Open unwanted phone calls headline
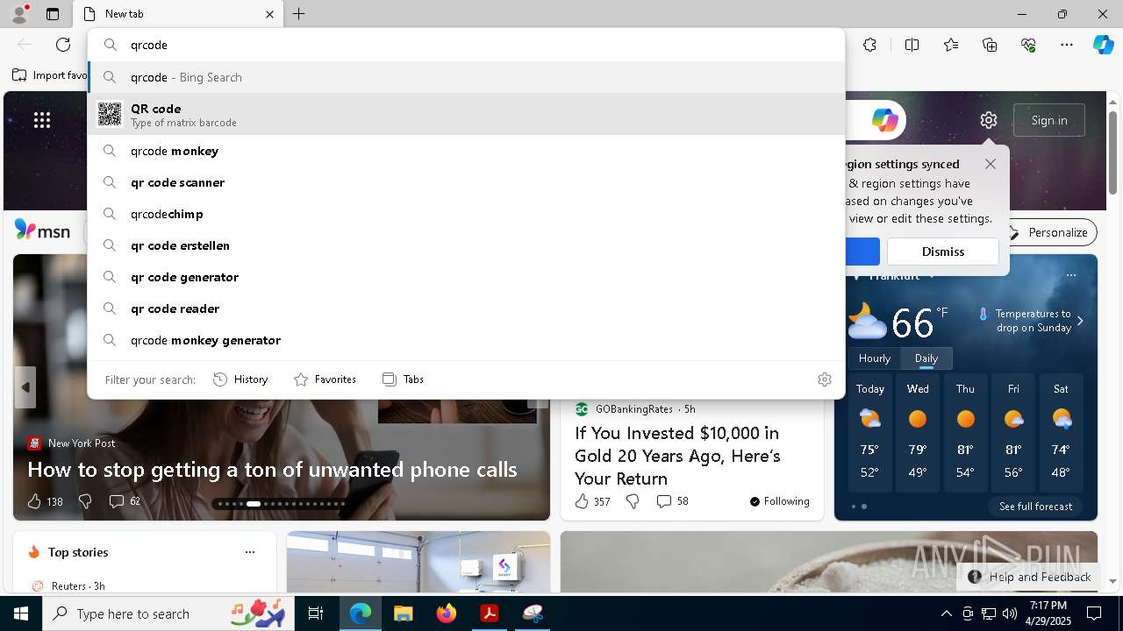 [x=272, y=470]
